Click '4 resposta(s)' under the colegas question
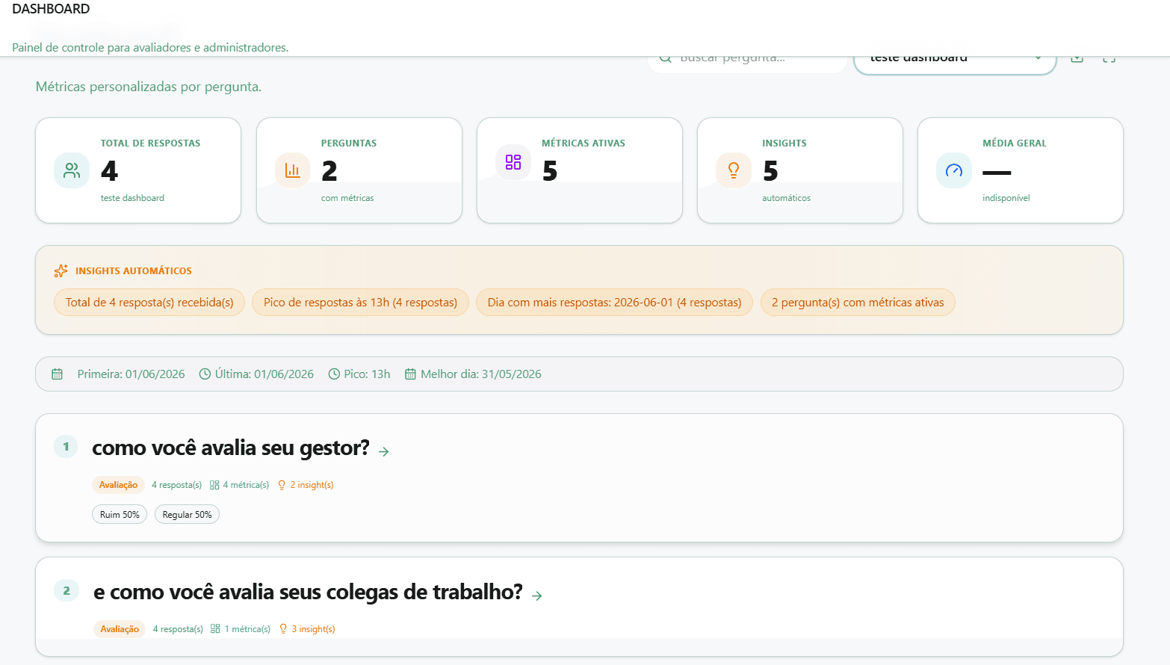Screen dimensions: 1170x665 pos(178,629)
